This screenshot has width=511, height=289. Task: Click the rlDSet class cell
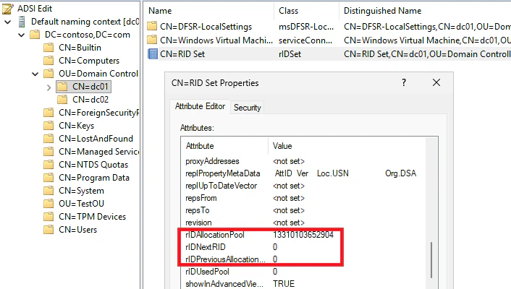click(290, 54)
